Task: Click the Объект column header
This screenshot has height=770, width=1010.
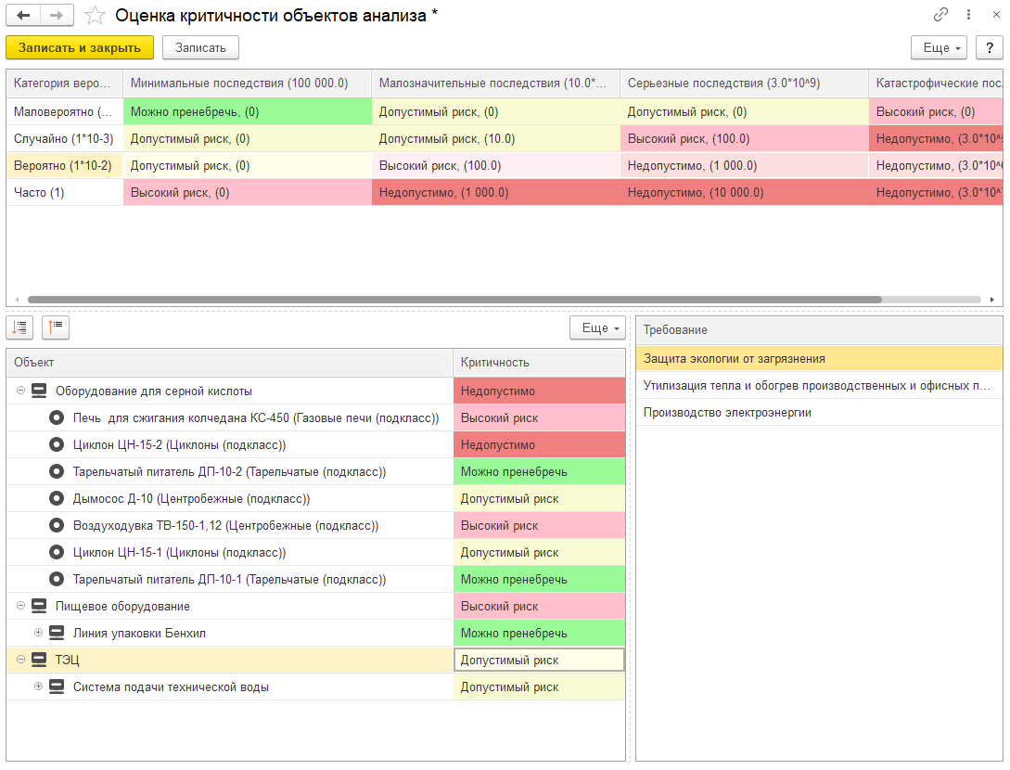Action: coord(230,363)
